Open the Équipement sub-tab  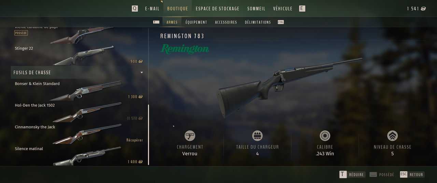pyautogui.click(x=196, y=22)
